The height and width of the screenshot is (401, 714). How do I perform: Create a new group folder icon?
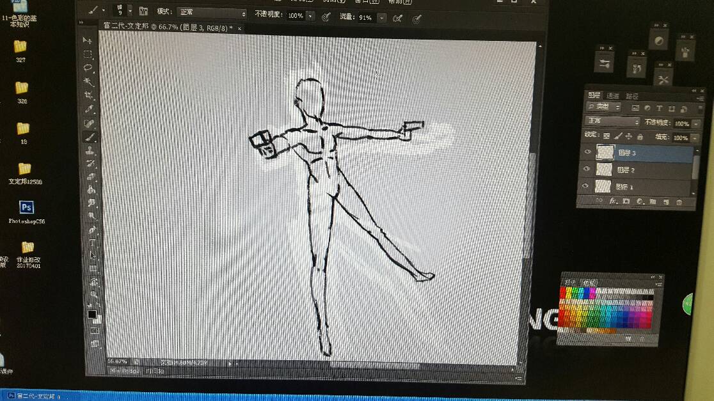click(x=653, y=201)
